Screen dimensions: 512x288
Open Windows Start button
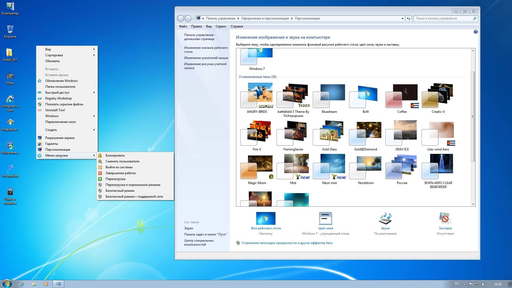point(7,284)
